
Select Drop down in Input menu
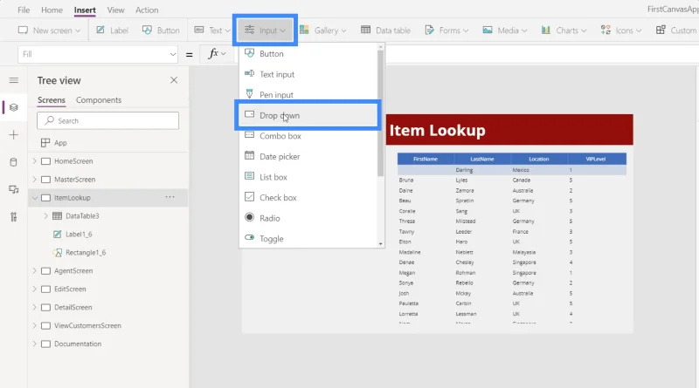(308, 115)
